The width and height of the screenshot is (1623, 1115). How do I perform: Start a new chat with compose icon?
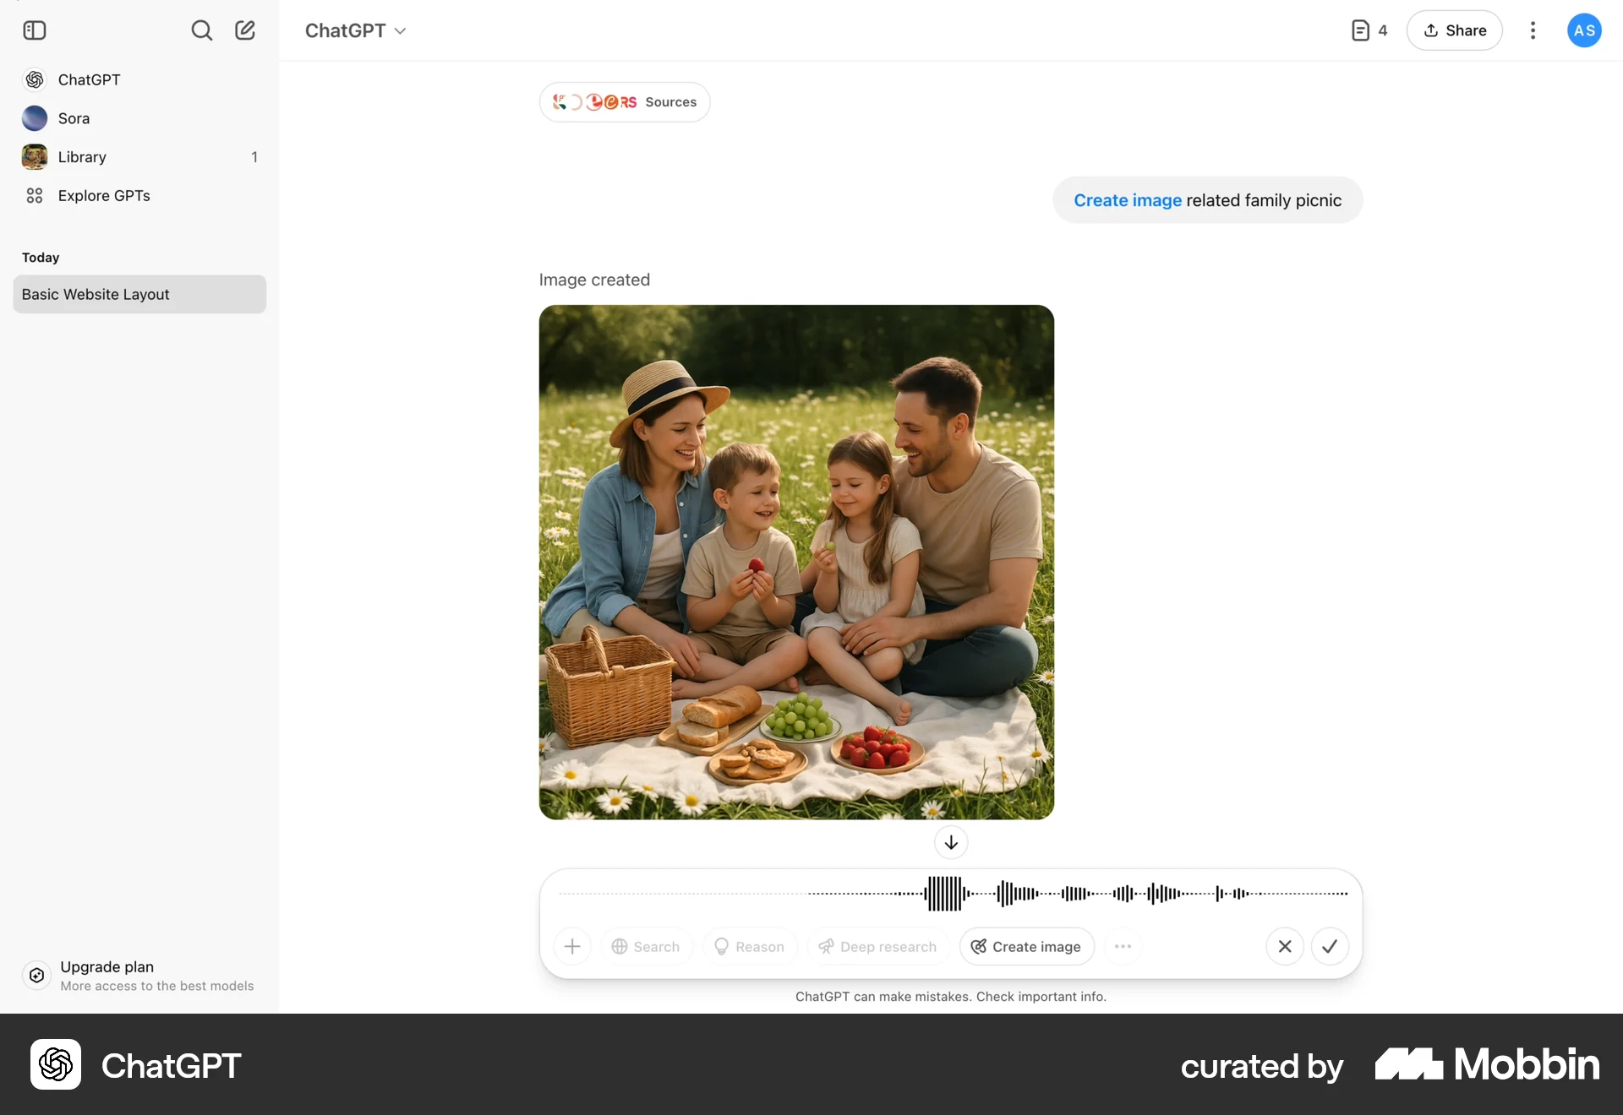click(x=245, y=30)
